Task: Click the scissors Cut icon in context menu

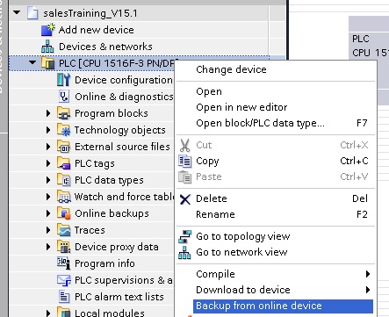Action: [184, 145]
